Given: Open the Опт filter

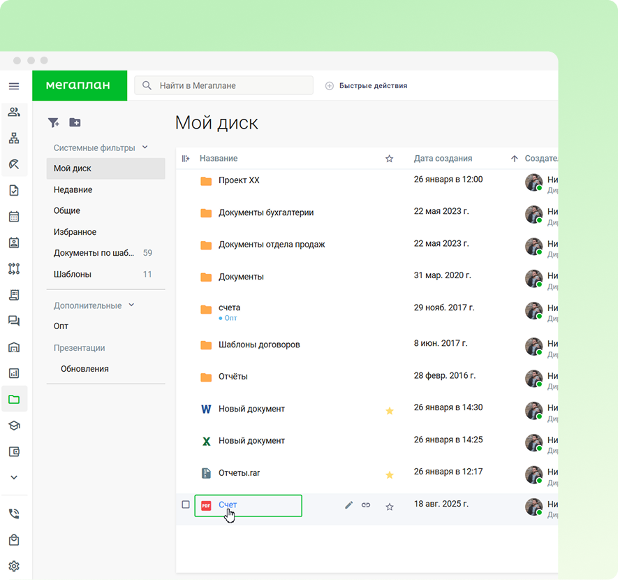Looking at the screenshot, I should tap(61, 326).
